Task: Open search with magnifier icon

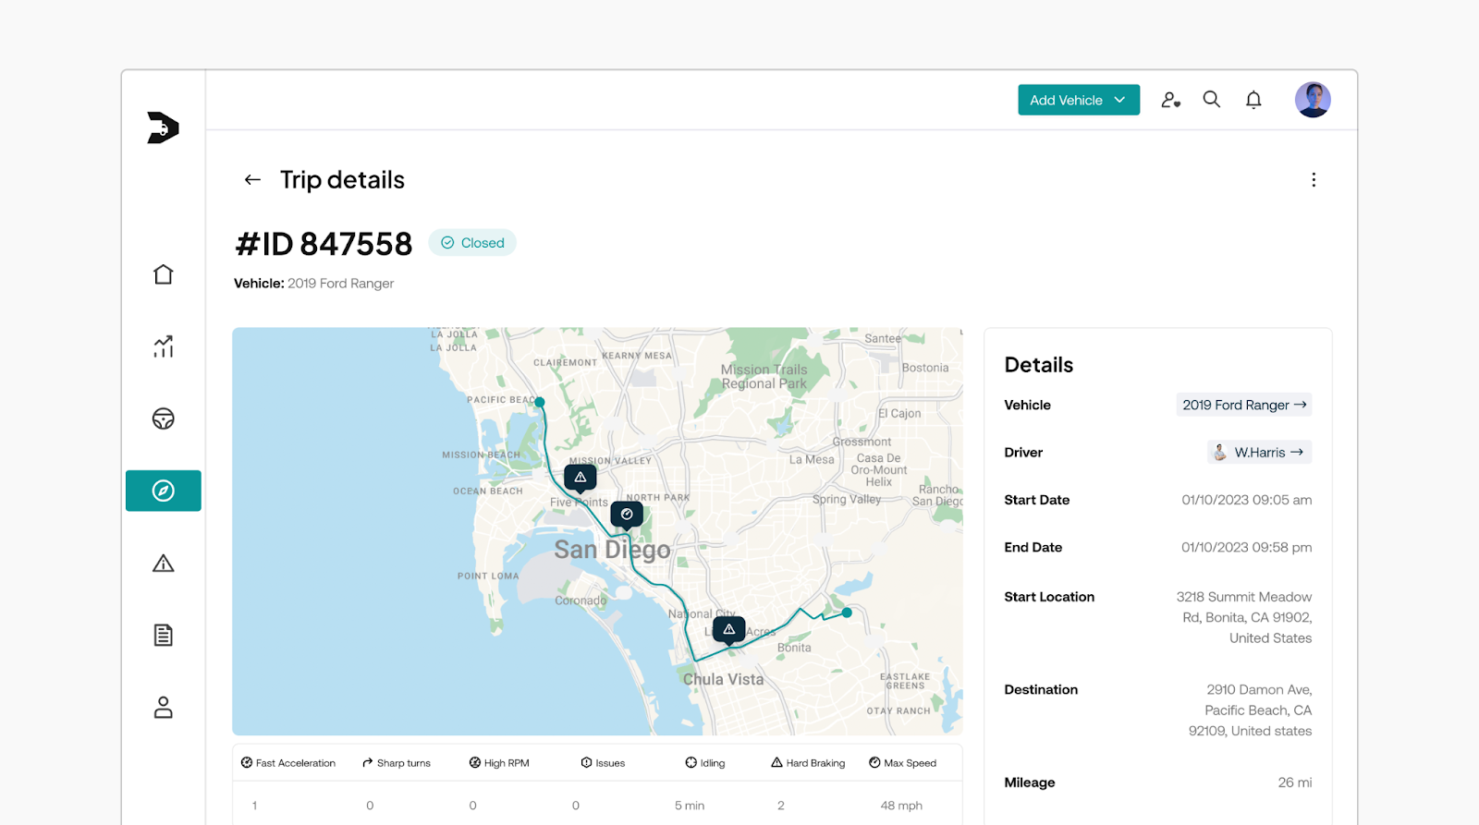Action: pyautogui.click(x=1212, y=99)
